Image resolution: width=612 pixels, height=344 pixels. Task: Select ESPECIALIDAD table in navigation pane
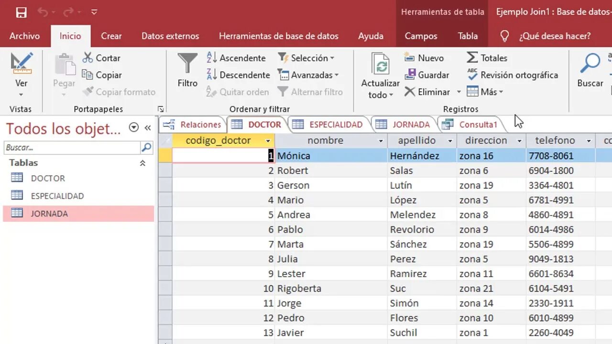(x=78, y=196)
